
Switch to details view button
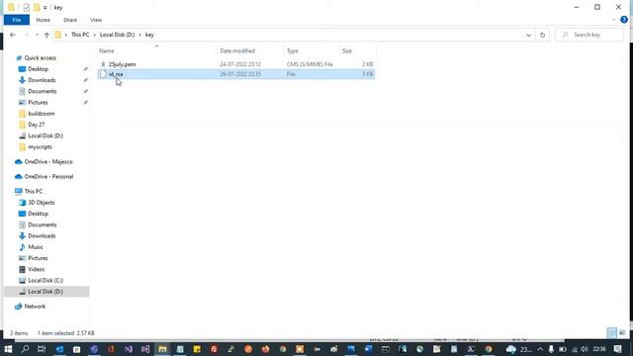612,333
